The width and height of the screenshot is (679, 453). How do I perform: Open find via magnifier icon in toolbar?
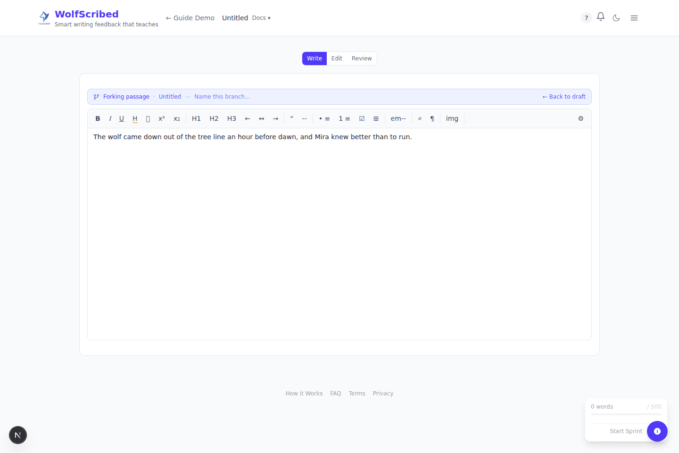click(x=420, y=118)
